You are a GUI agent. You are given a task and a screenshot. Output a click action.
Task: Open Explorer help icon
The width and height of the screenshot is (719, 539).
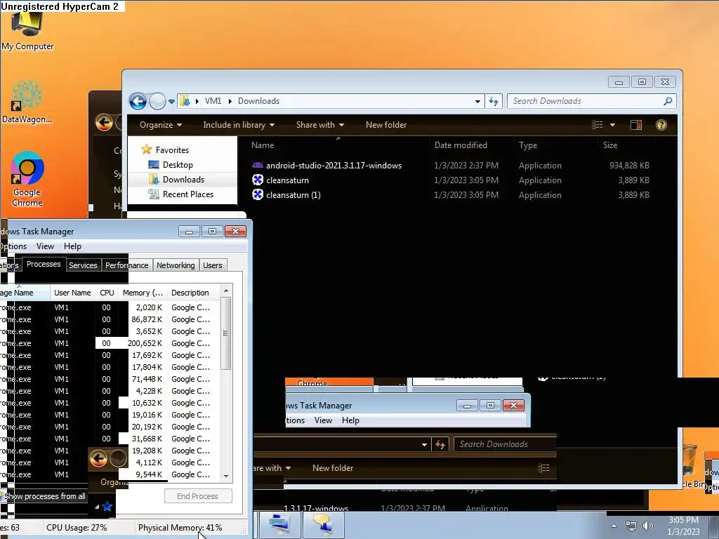coord(661,125)
